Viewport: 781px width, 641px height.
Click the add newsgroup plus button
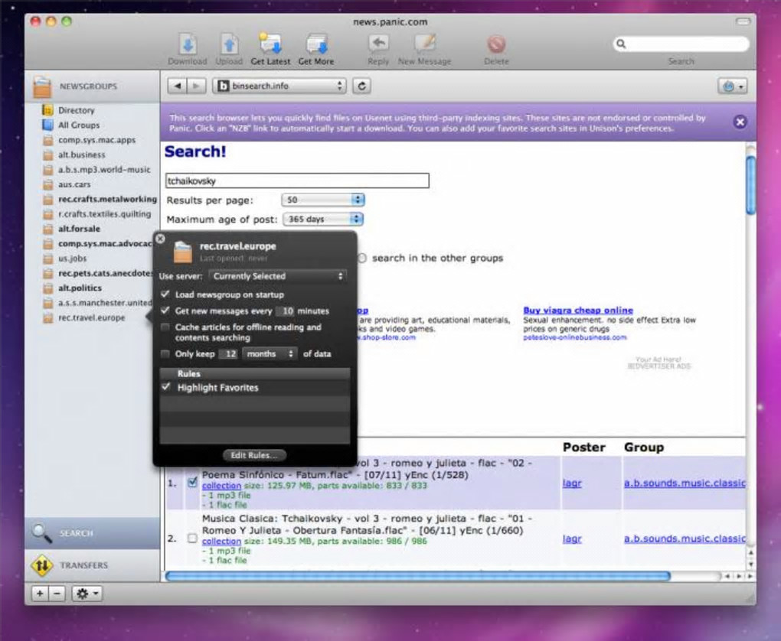click(x=40, y=594)
